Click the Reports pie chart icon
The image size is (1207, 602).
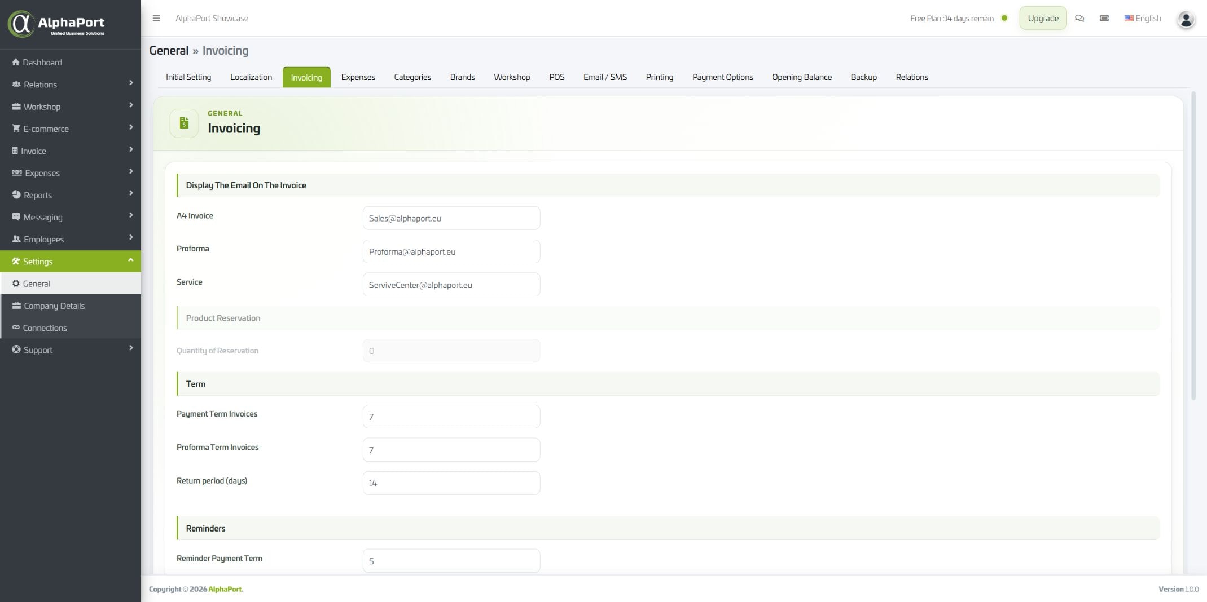16,194
